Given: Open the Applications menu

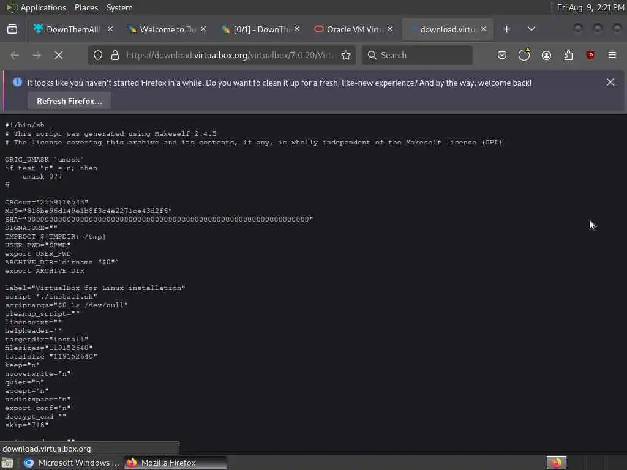Looking at the screenshot, I should (x=43, y=7).
